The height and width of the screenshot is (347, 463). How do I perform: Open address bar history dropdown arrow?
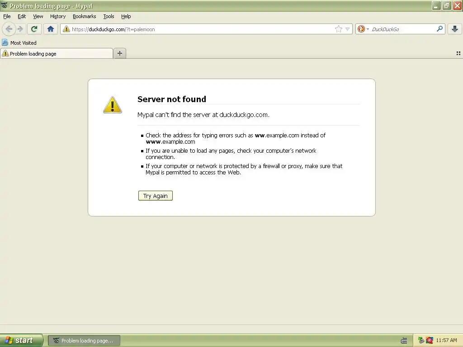348,29
